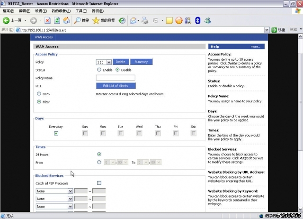
Task: Click the vertical scrollbar thumb
Action: click(x=300, y=102)
